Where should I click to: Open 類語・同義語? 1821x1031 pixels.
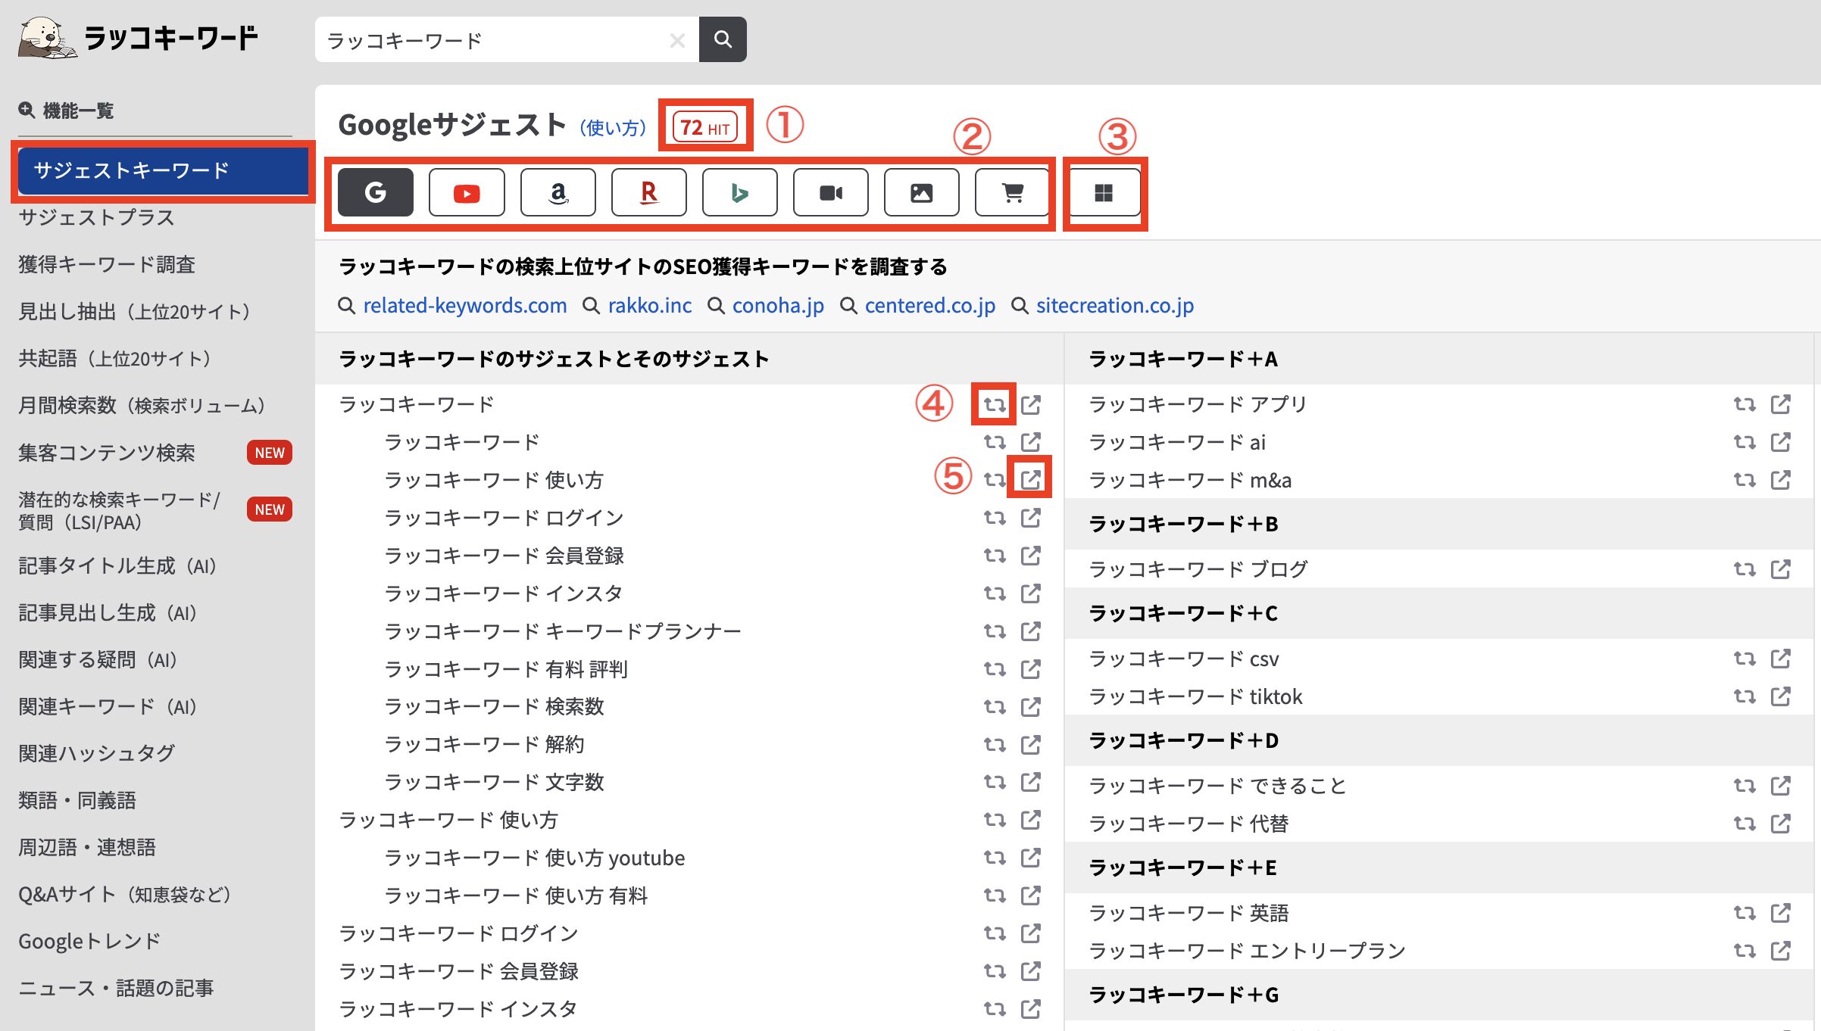(x=77, y=801)
